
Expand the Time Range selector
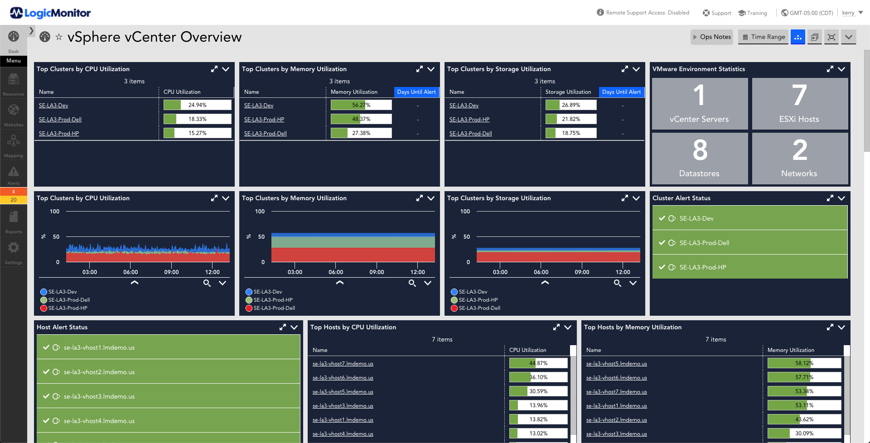click(x=763, y=37)
